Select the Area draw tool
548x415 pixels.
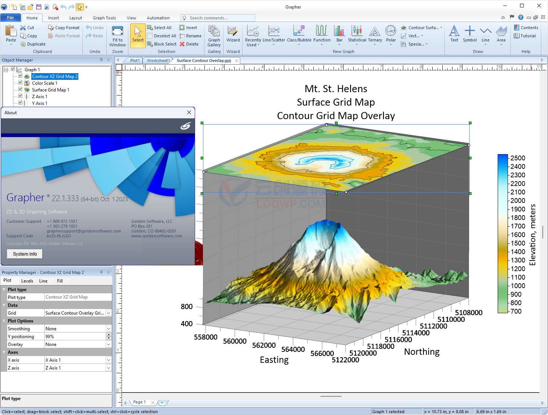click(501, 31)
